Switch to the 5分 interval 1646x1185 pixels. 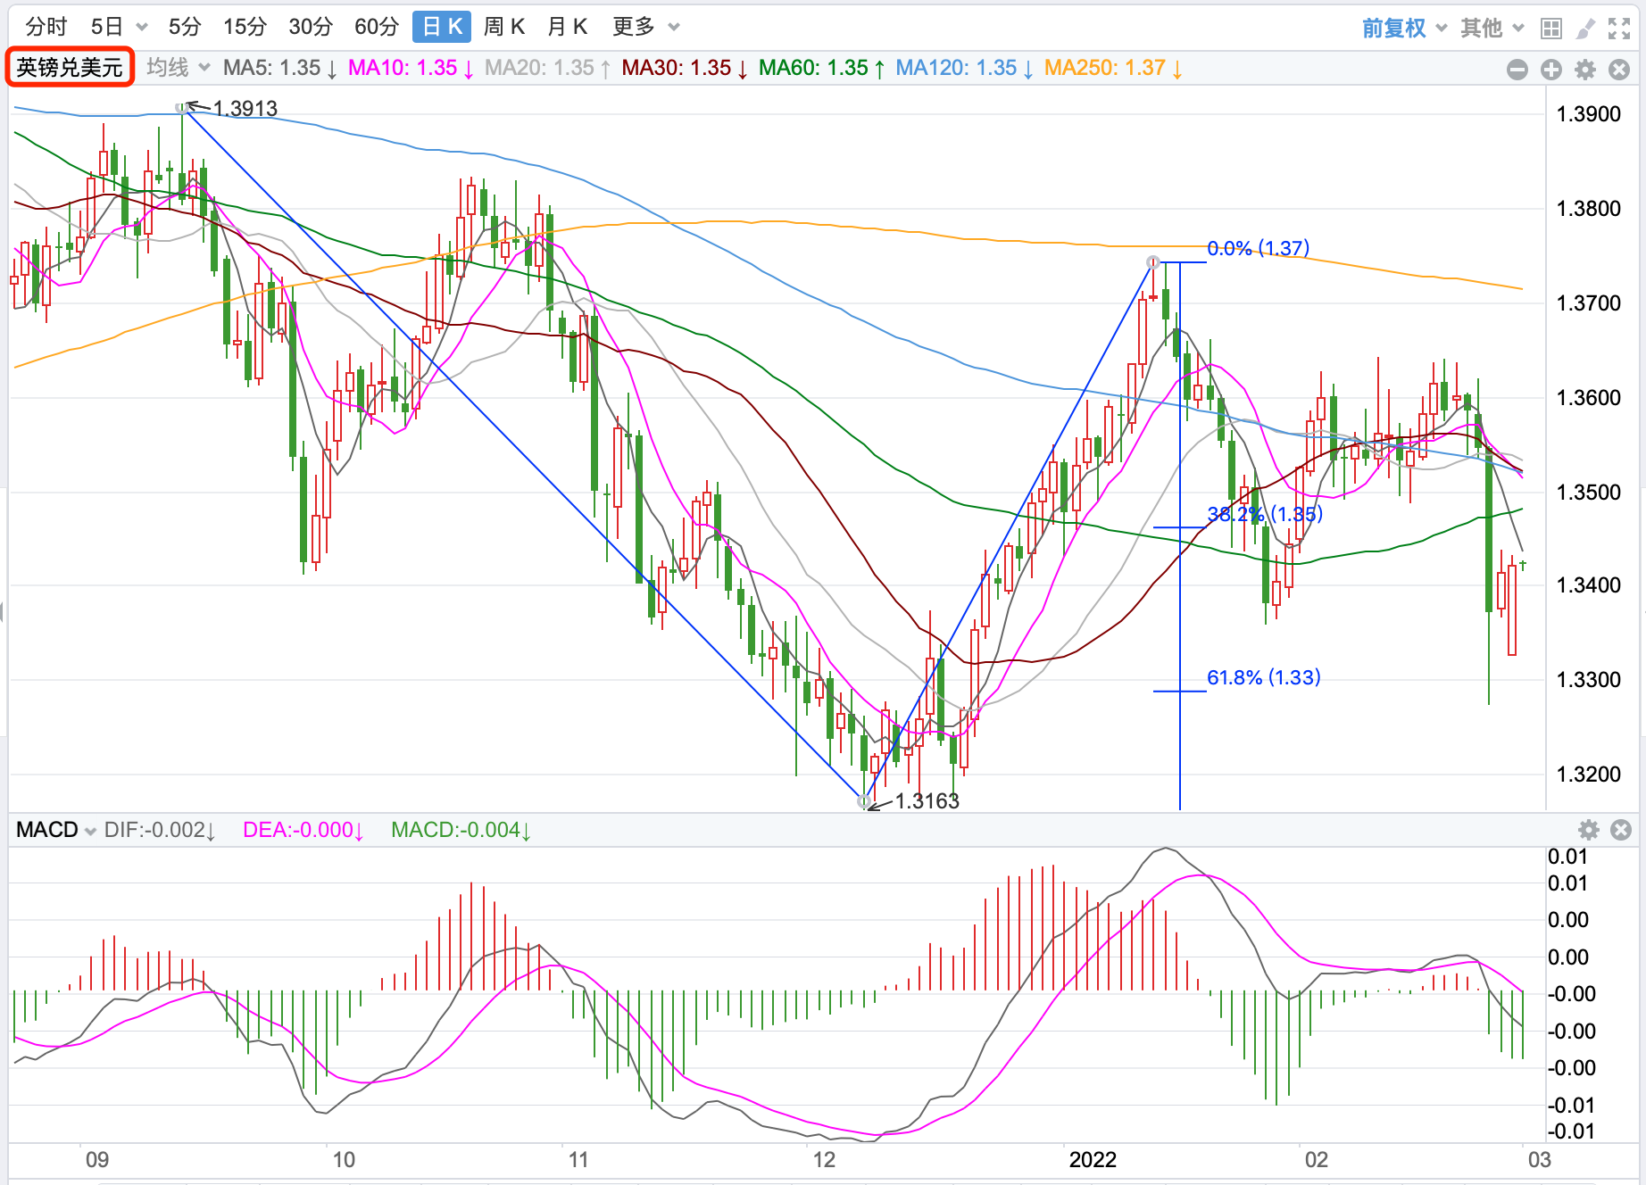click(185, 27)
